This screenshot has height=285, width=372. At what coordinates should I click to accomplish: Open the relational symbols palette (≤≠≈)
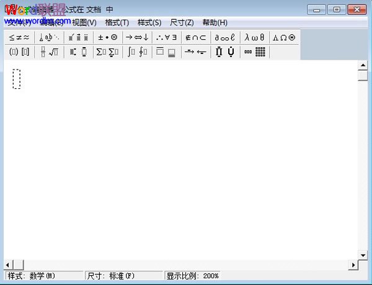[x=19, y=37]
